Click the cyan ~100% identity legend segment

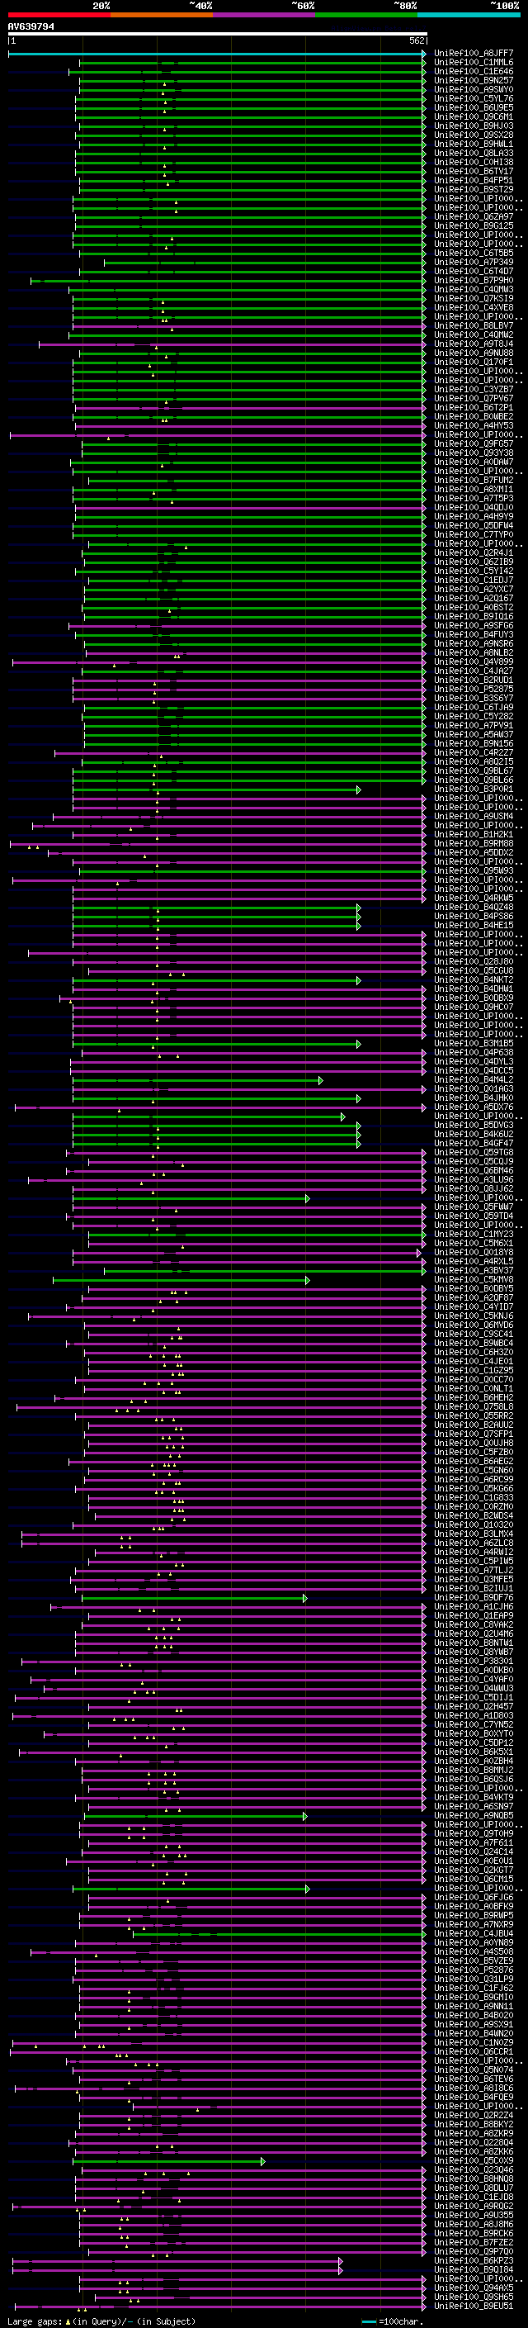[x=469, y=15]
